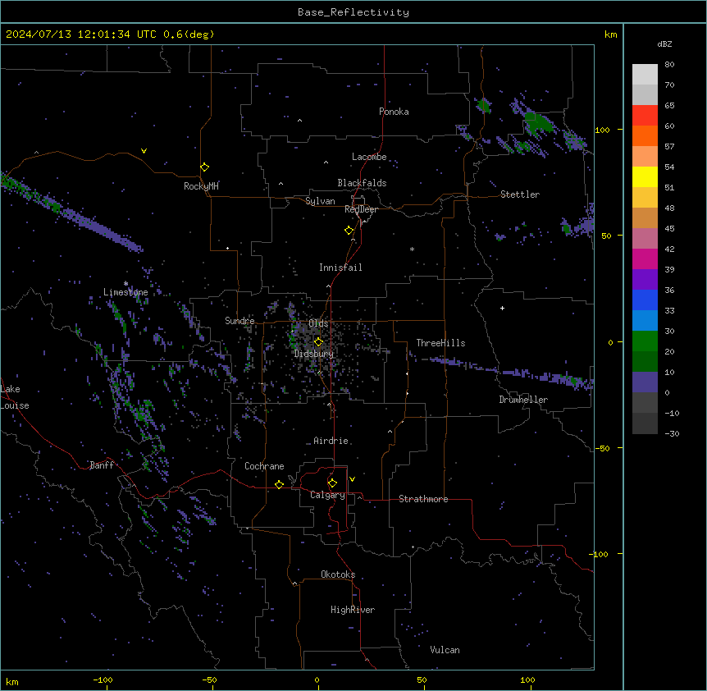Click the white plus marker north of Drumheller
The image size is (707, 691).
502,308
